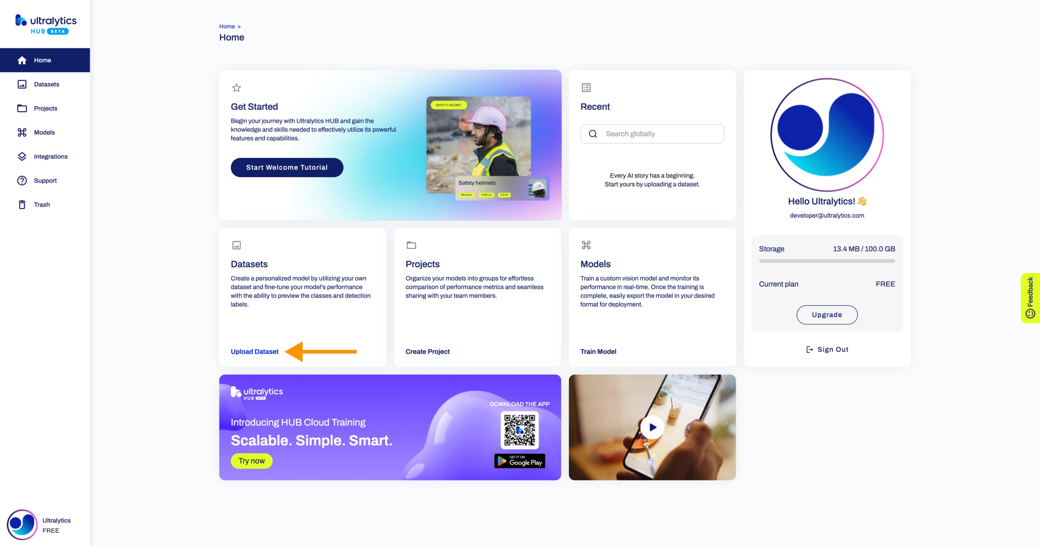This screenshot has height=546, width=1040.
Task: Click the Upgrade plan dropdown button
Action: (827, 314)
